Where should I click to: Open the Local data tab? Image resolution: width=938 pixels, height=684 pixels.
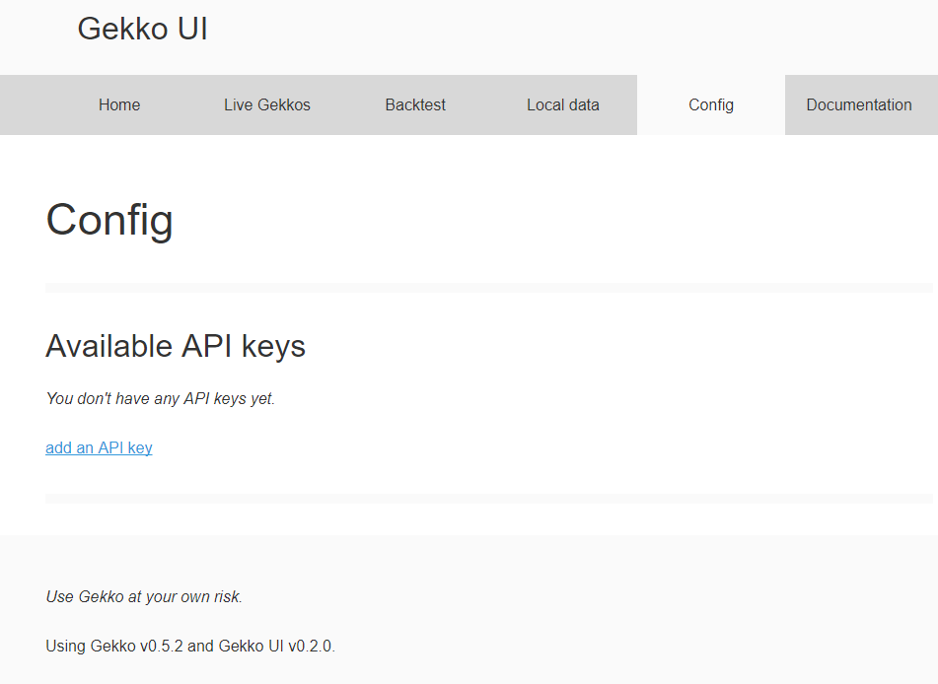coord(563,105)
